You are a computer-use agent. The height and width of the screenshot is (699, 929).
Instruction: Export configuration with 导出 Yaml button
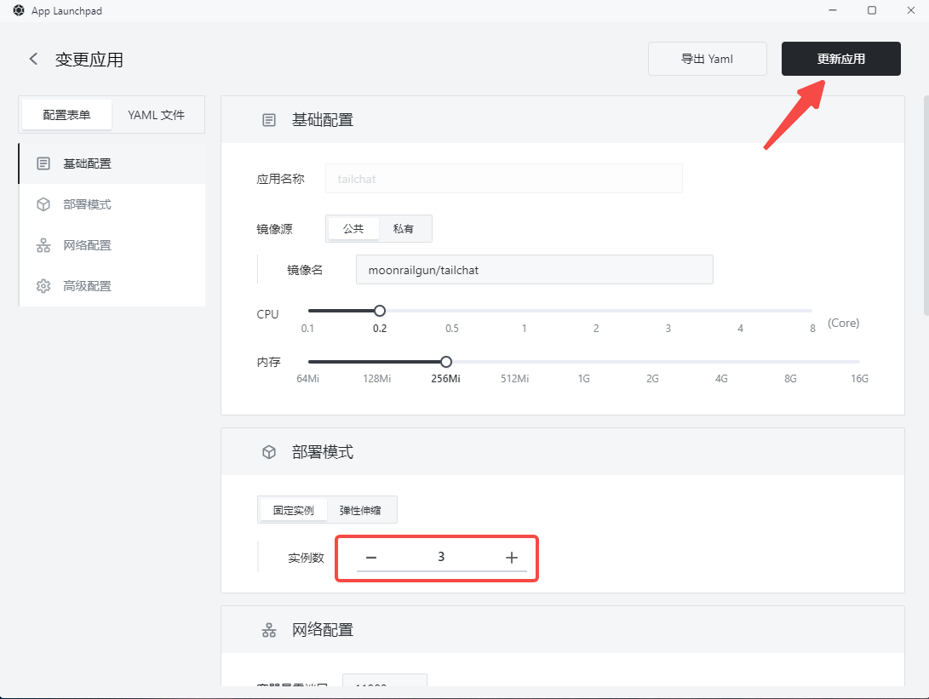click(707, 59)
